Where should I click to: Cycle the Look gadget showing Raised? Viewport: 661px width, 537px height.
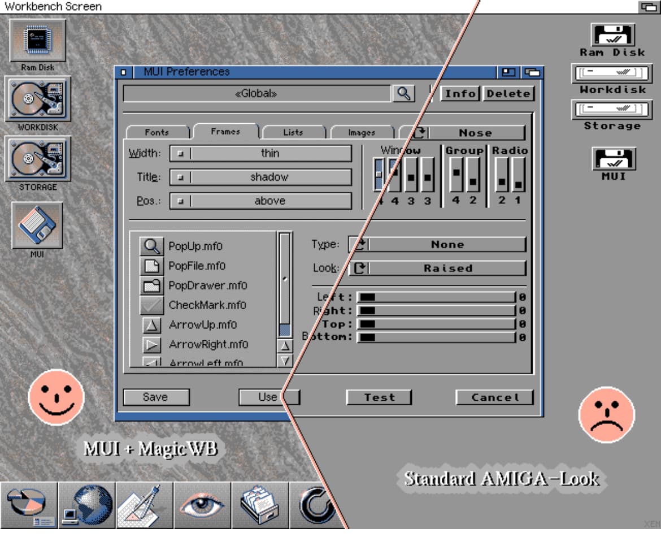point(438,268)
